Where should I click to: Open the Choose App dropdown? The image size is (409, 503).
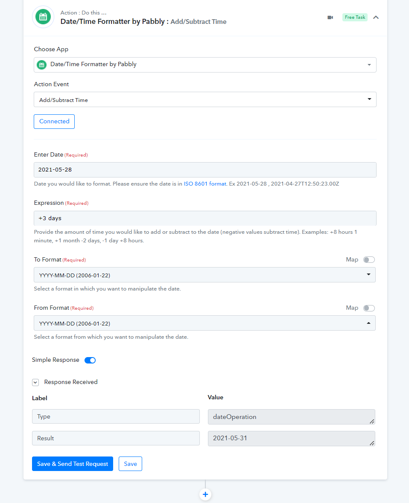(205, 65)
